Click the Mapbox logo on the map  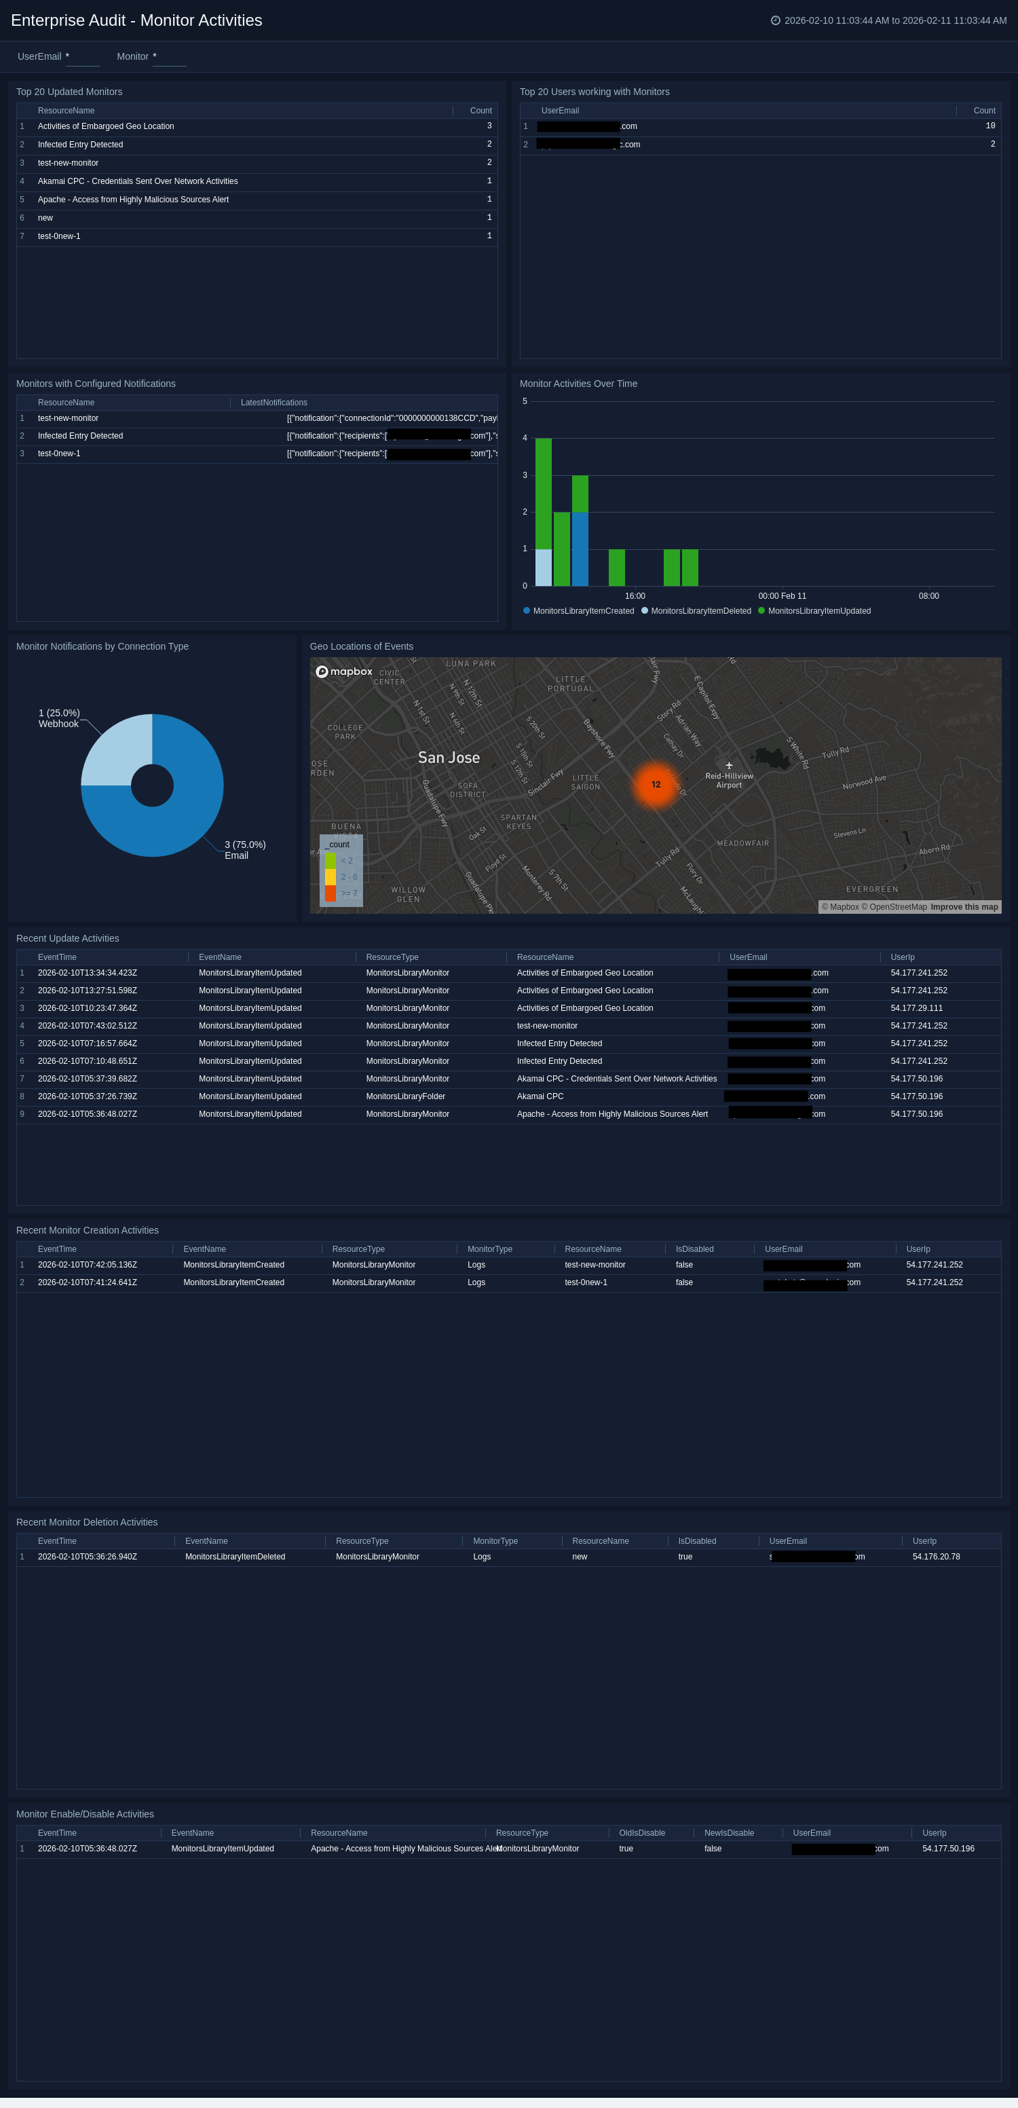pyautogui.click(x=343, y=672)
